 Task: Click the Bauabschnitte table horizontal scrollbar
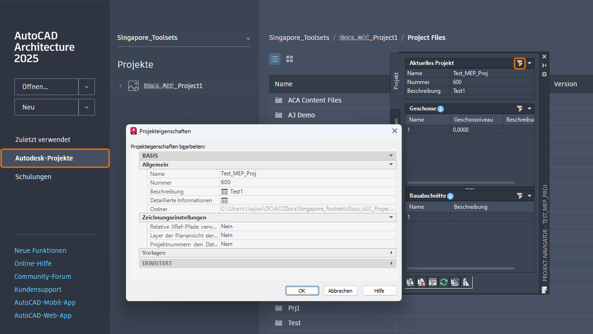pos(461,269)
